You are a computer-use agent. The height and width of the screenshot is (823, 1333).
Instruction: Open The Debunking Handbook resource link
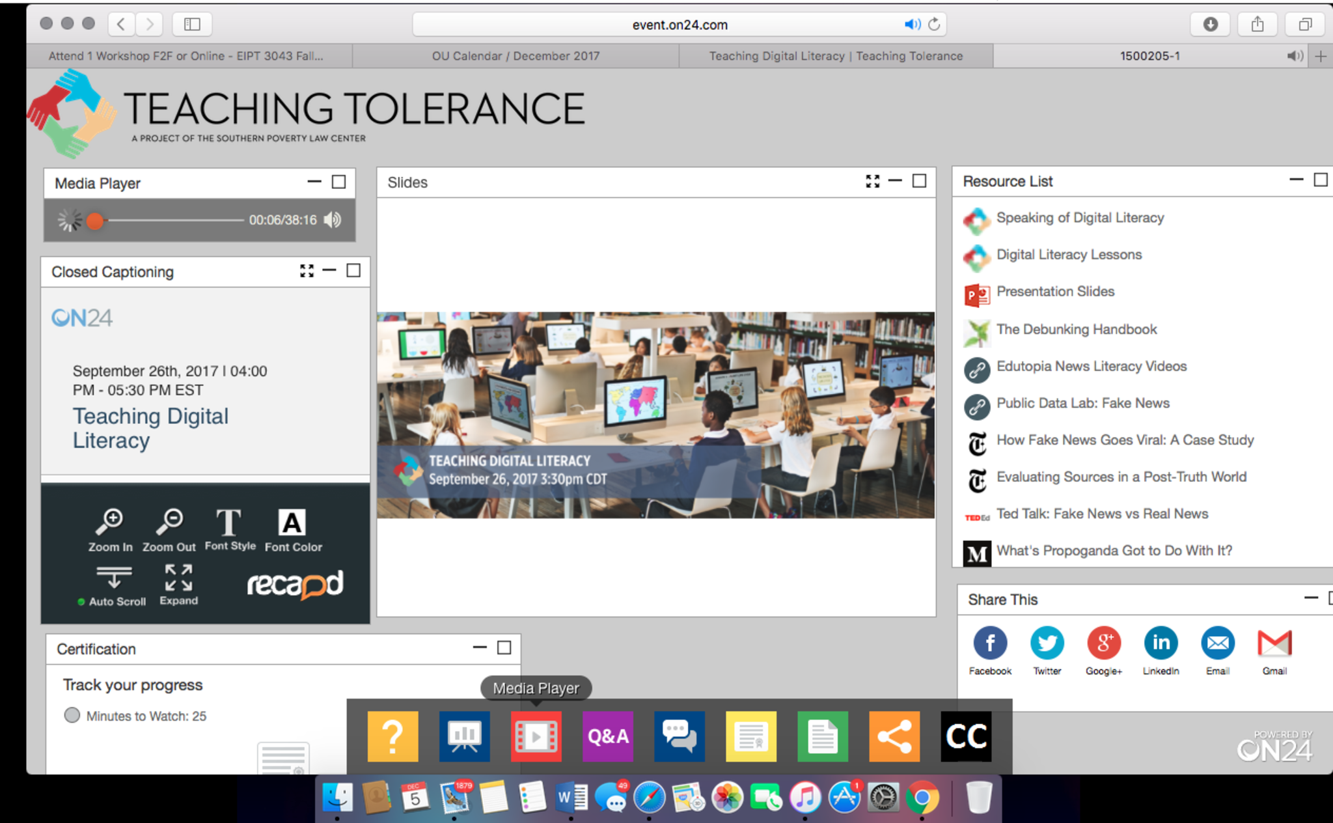click(x=1076, y=329)
